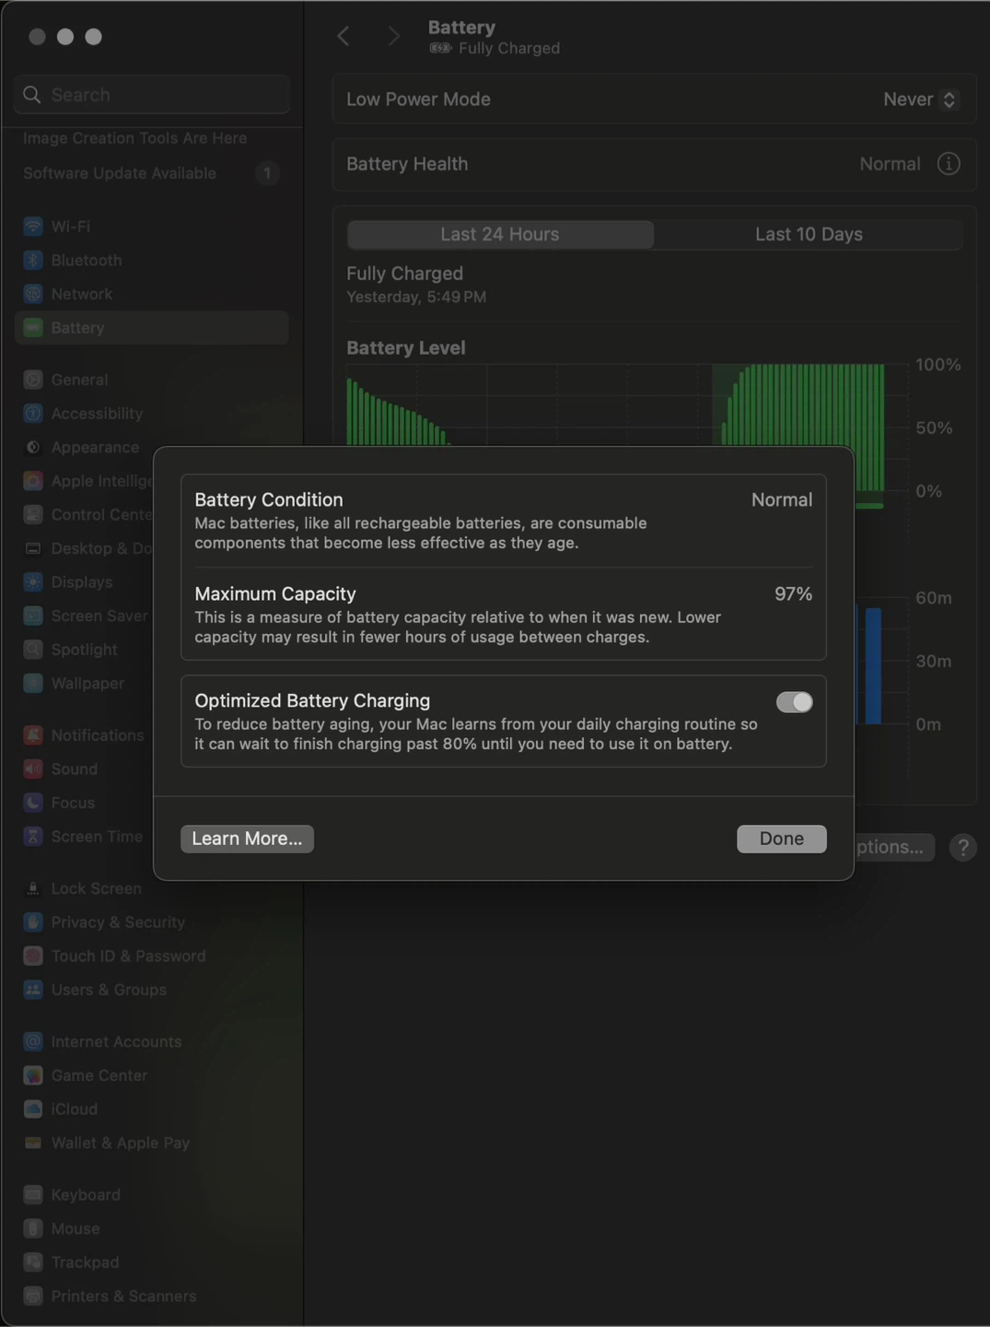Click the Appearance sidebar icon
This screenshot has height=1327, width=990.
(x=33, y=447)
